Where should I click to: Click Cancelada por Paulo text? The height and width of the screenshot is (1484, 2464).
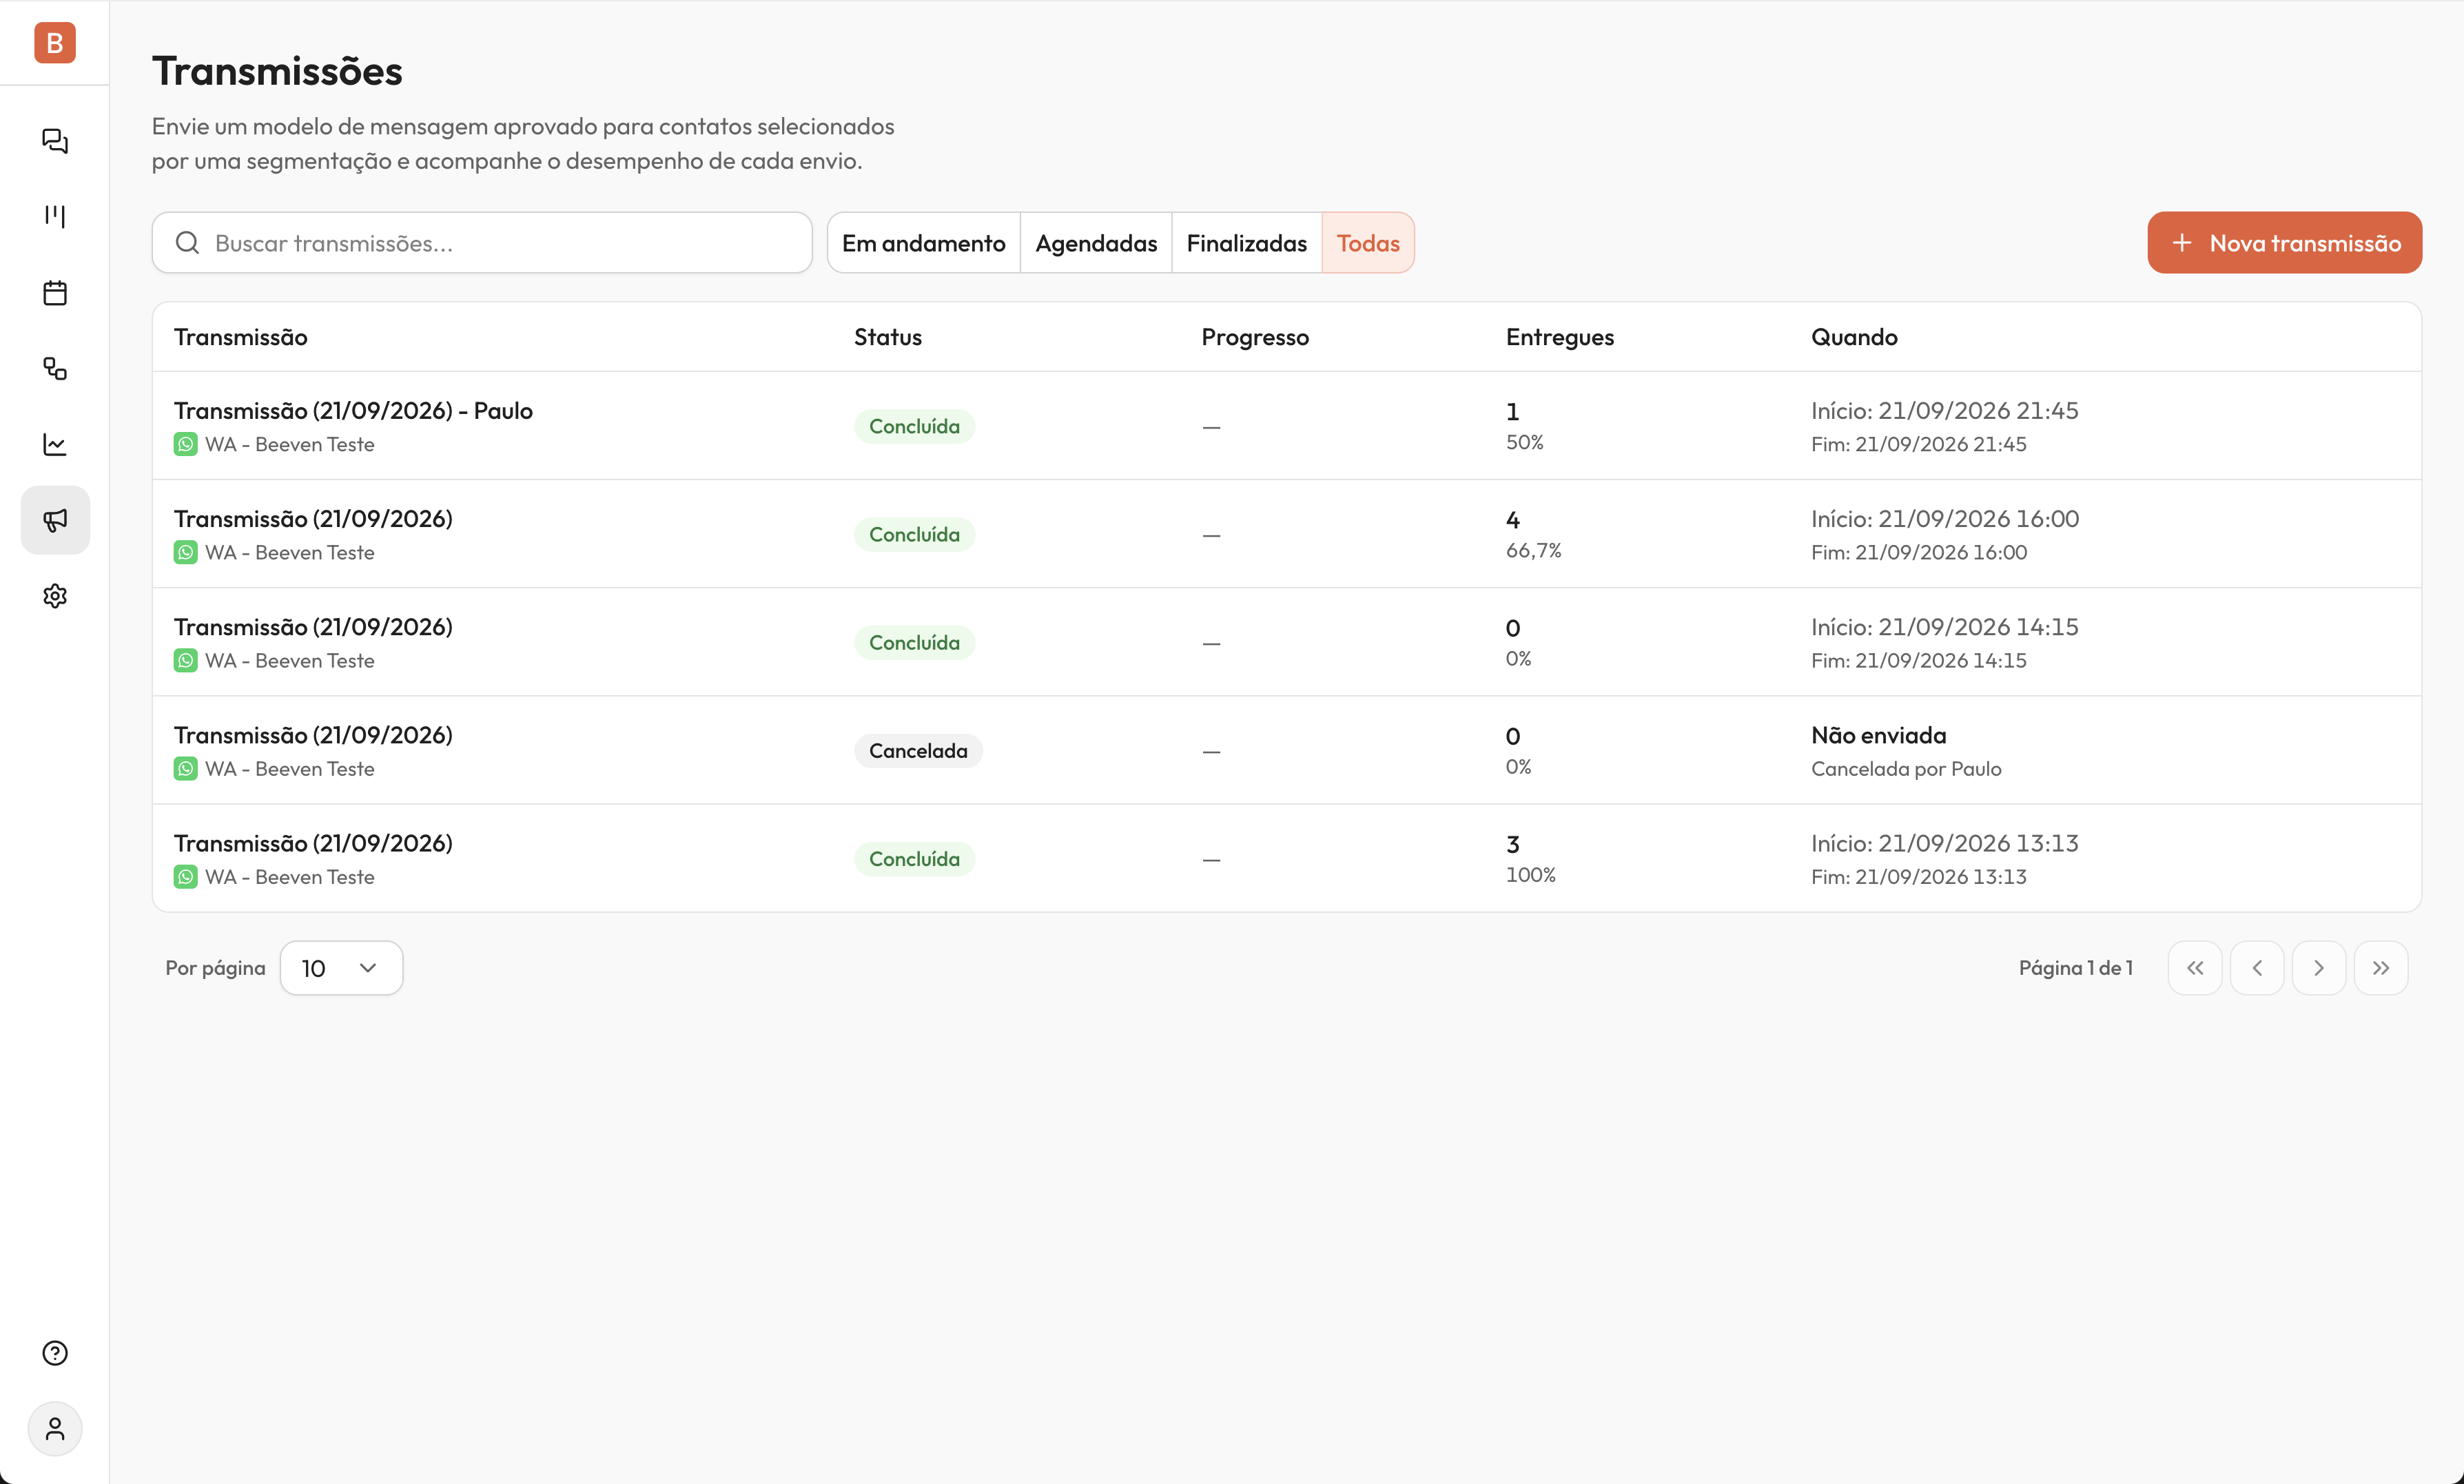[1906, 769]
